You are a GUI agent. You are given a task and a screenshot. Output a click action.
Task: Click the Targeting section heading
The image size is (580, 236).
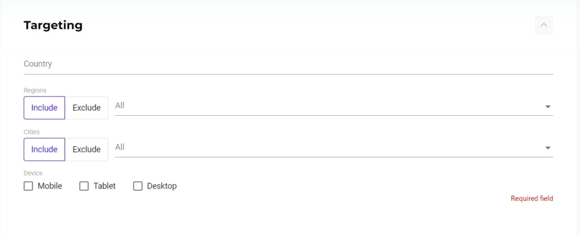pos(53,25)
